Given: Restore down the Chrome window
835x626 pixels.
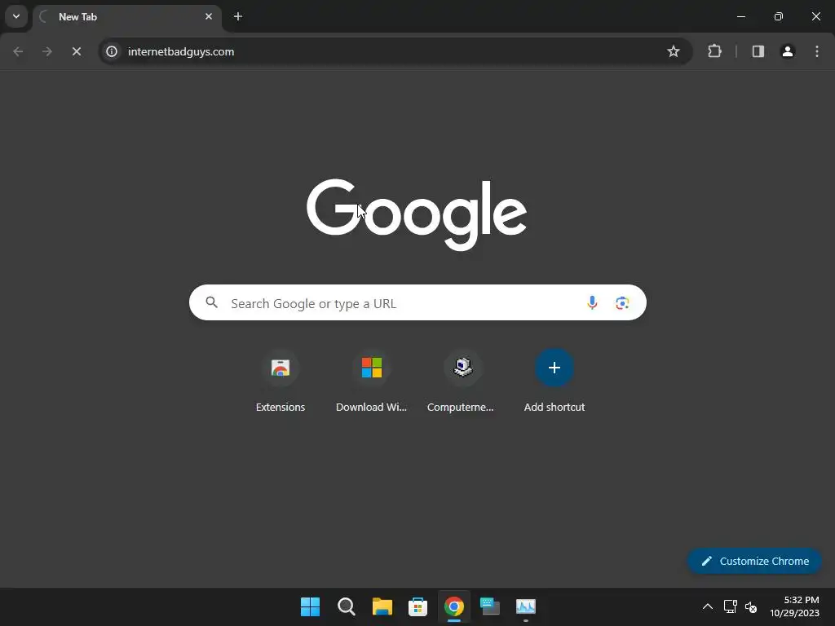Looking at the screenshot, I should point(779,16).
